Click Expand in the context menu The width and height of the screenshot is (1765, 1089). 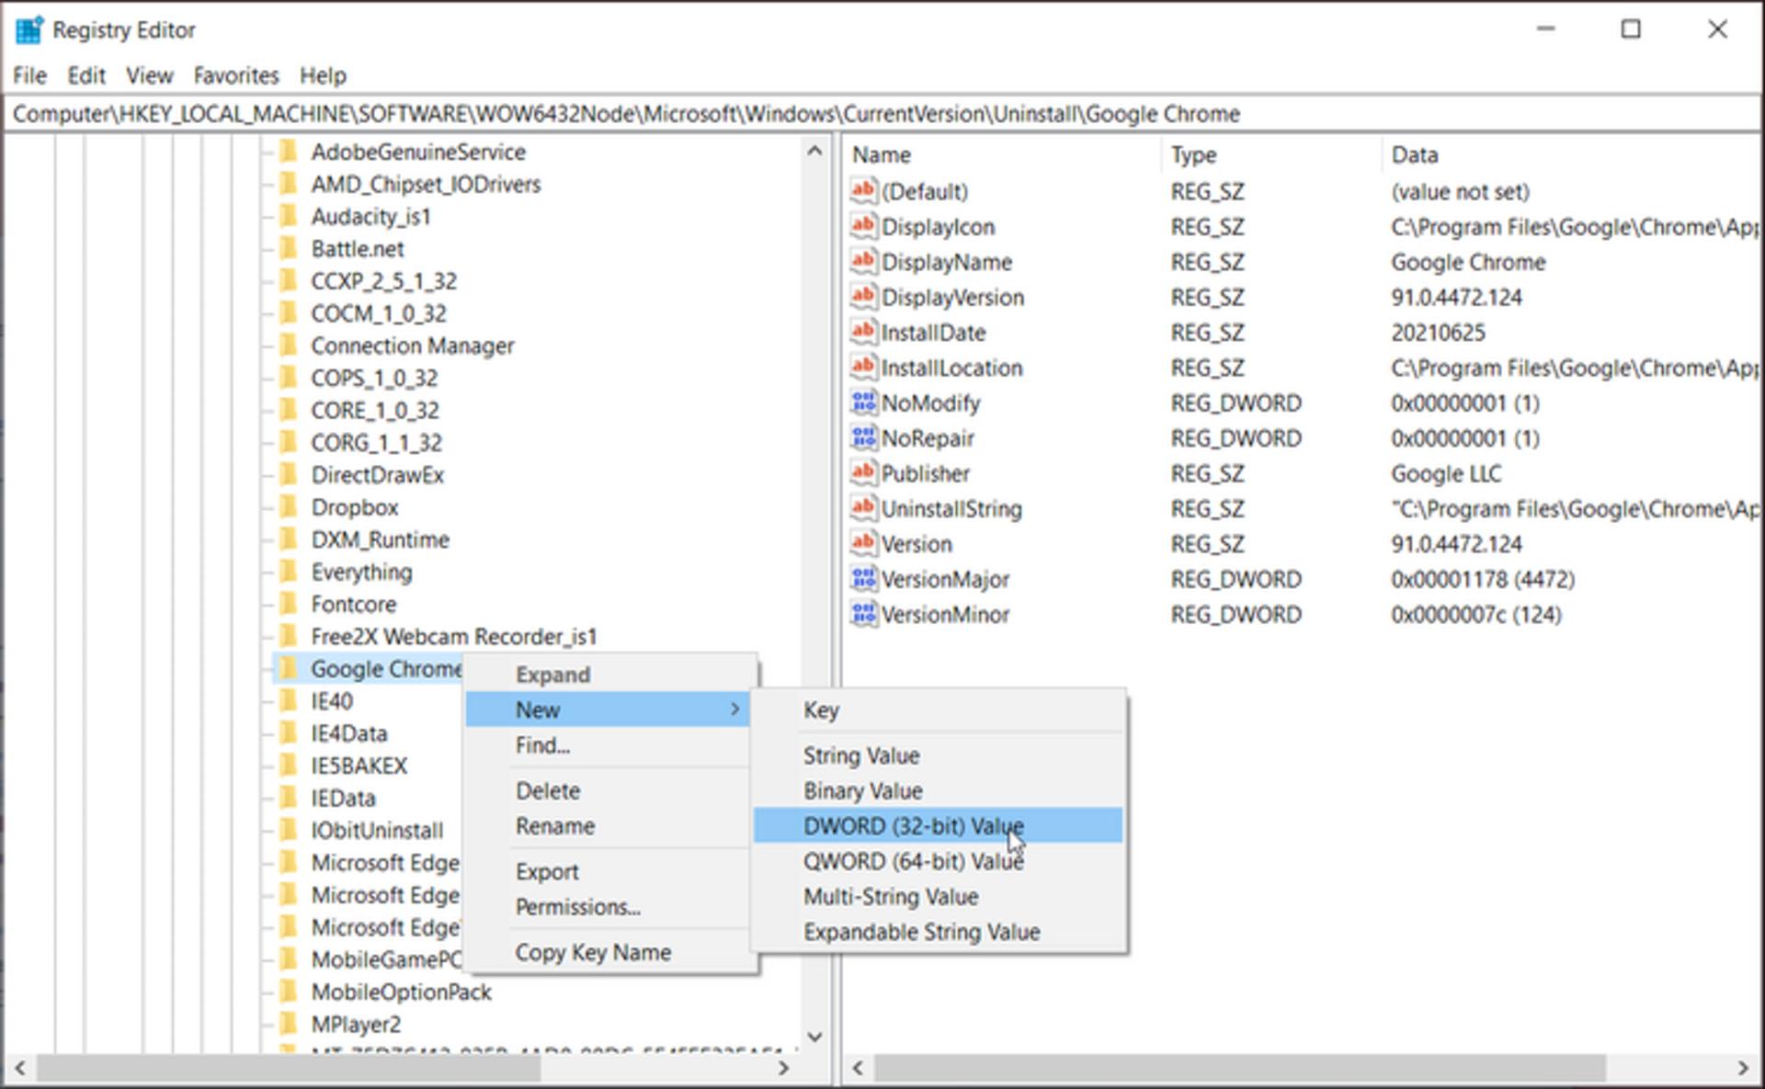click(x=552, y=675)
